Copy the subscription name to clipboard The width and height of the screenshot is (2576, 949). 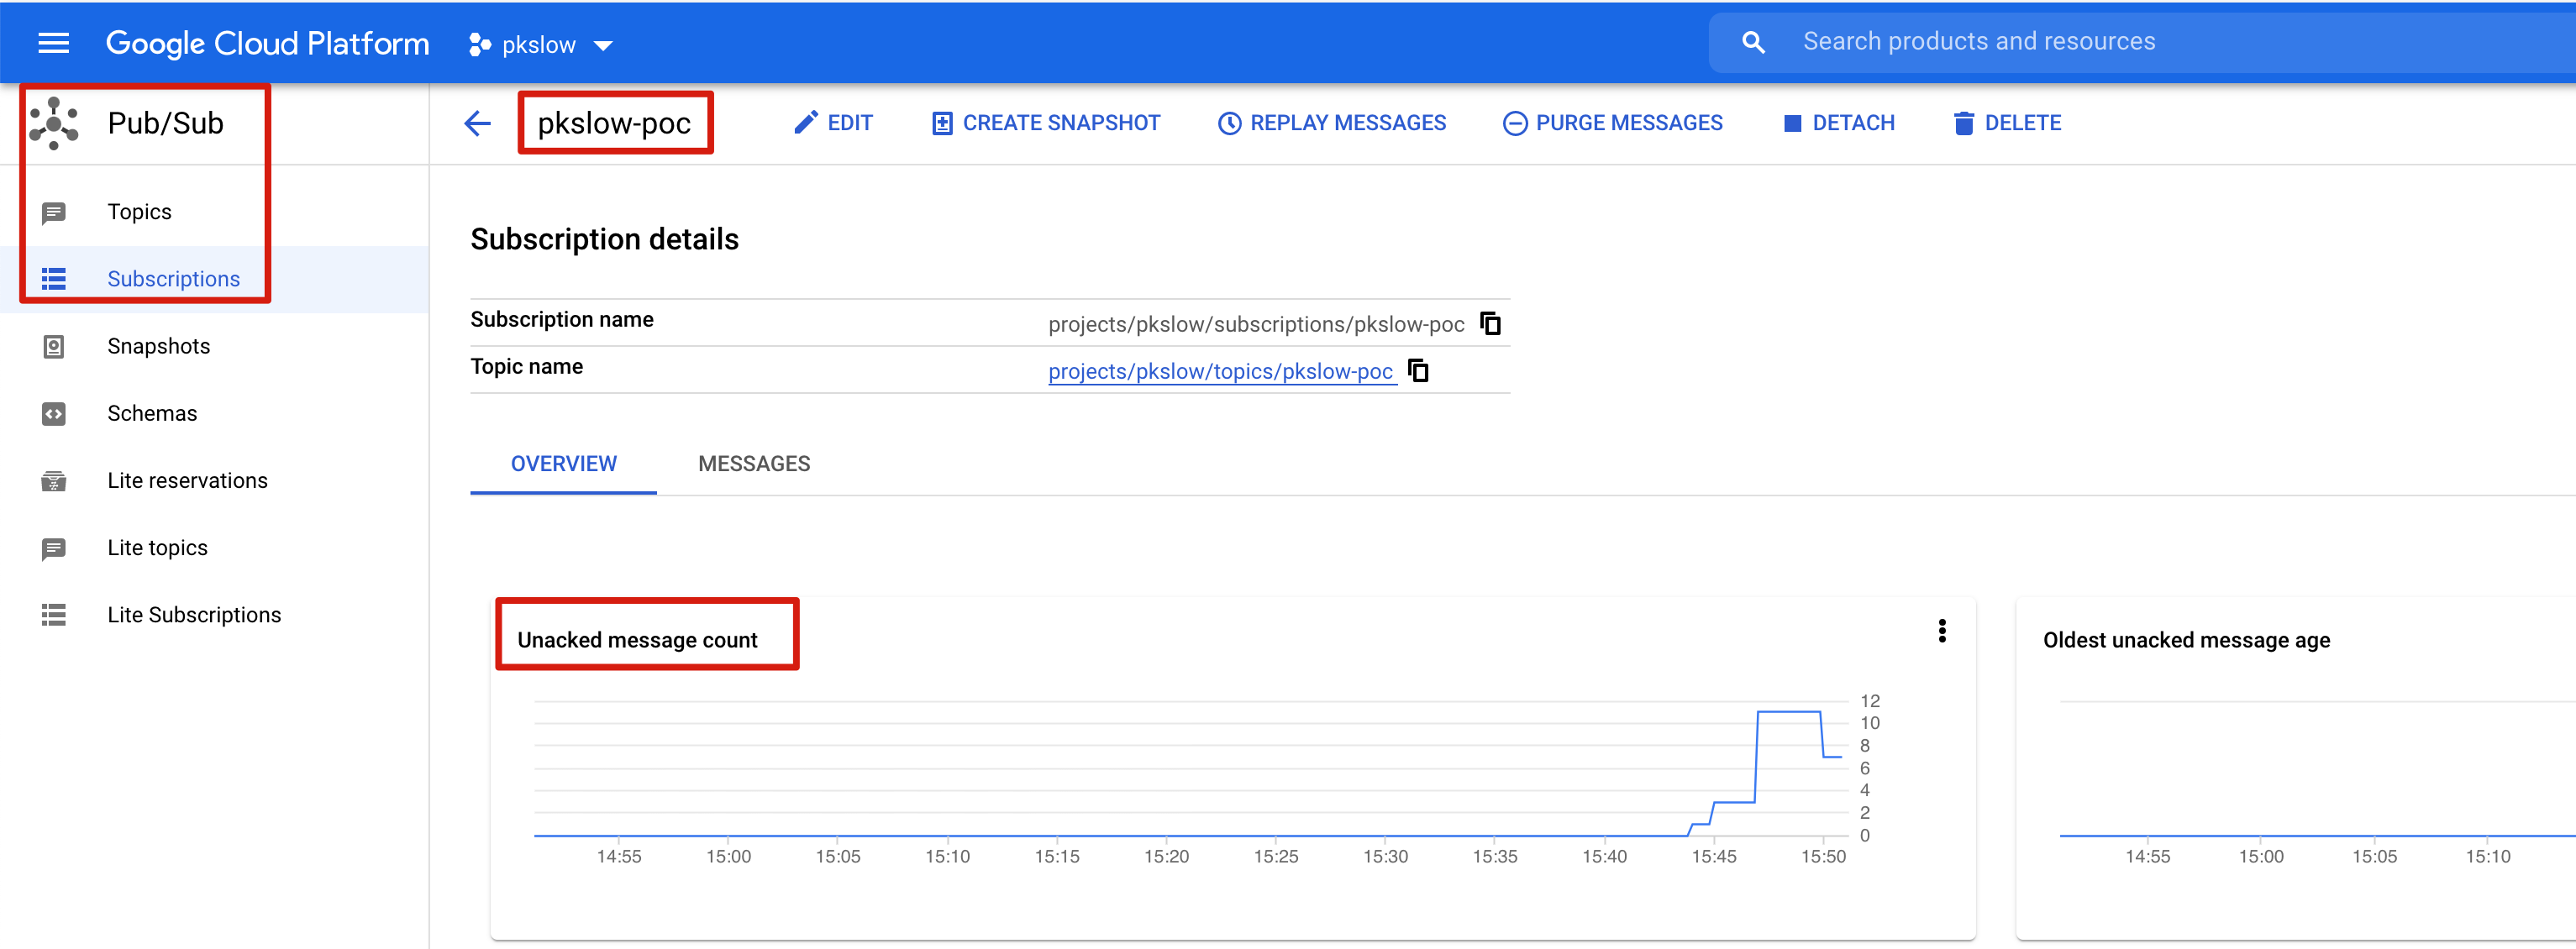[x=1491, y=323]
